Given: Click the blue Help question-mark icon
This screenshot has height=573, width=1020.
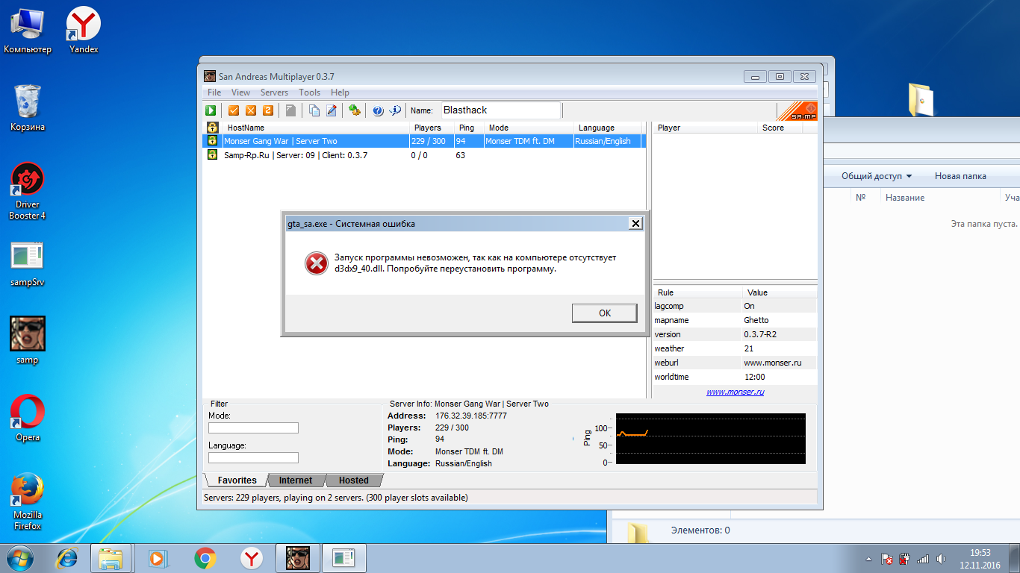Looking at the screenshot, I should pos(378,110).
